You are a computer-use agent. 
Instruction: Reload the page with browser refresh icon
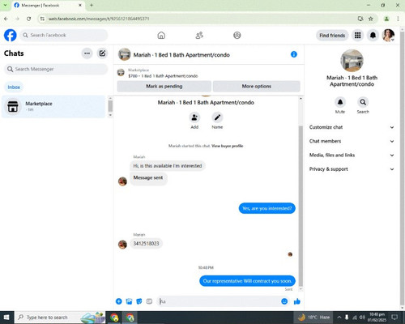[28, 19]
